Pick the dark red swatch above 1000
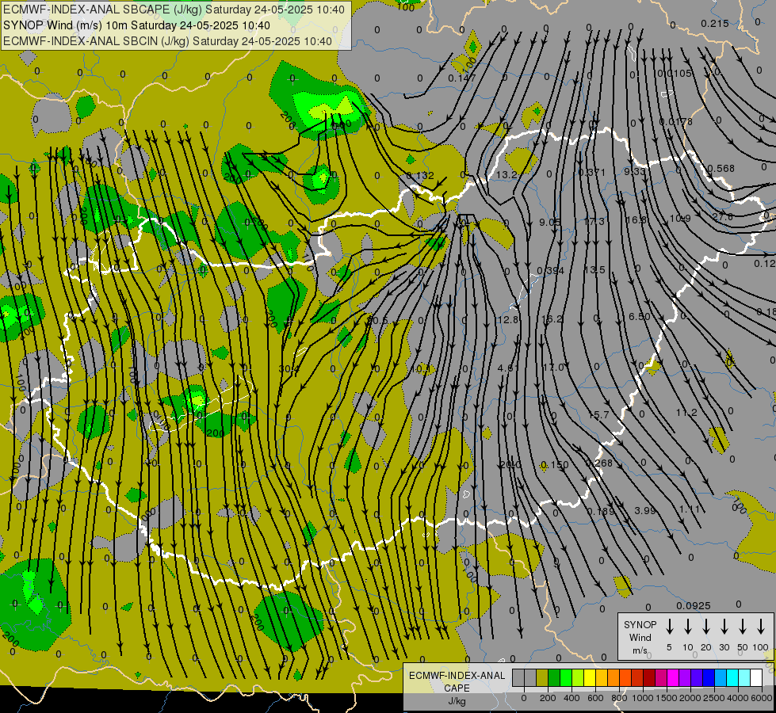This screenshot has height=713, width=776. 649,677
